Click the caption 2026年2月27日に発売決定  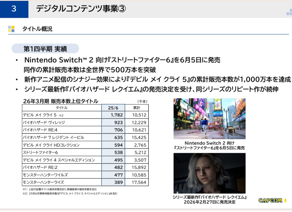(x=210, y=202)
